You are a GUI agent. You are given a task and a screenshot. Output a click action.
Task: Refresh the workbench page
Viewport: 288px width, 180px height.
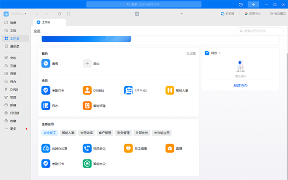click(60, 14)
